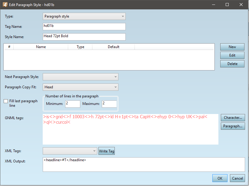Screen dimensions: 249x186
Task: Click the Style Name field
Action: pos(84,37)
